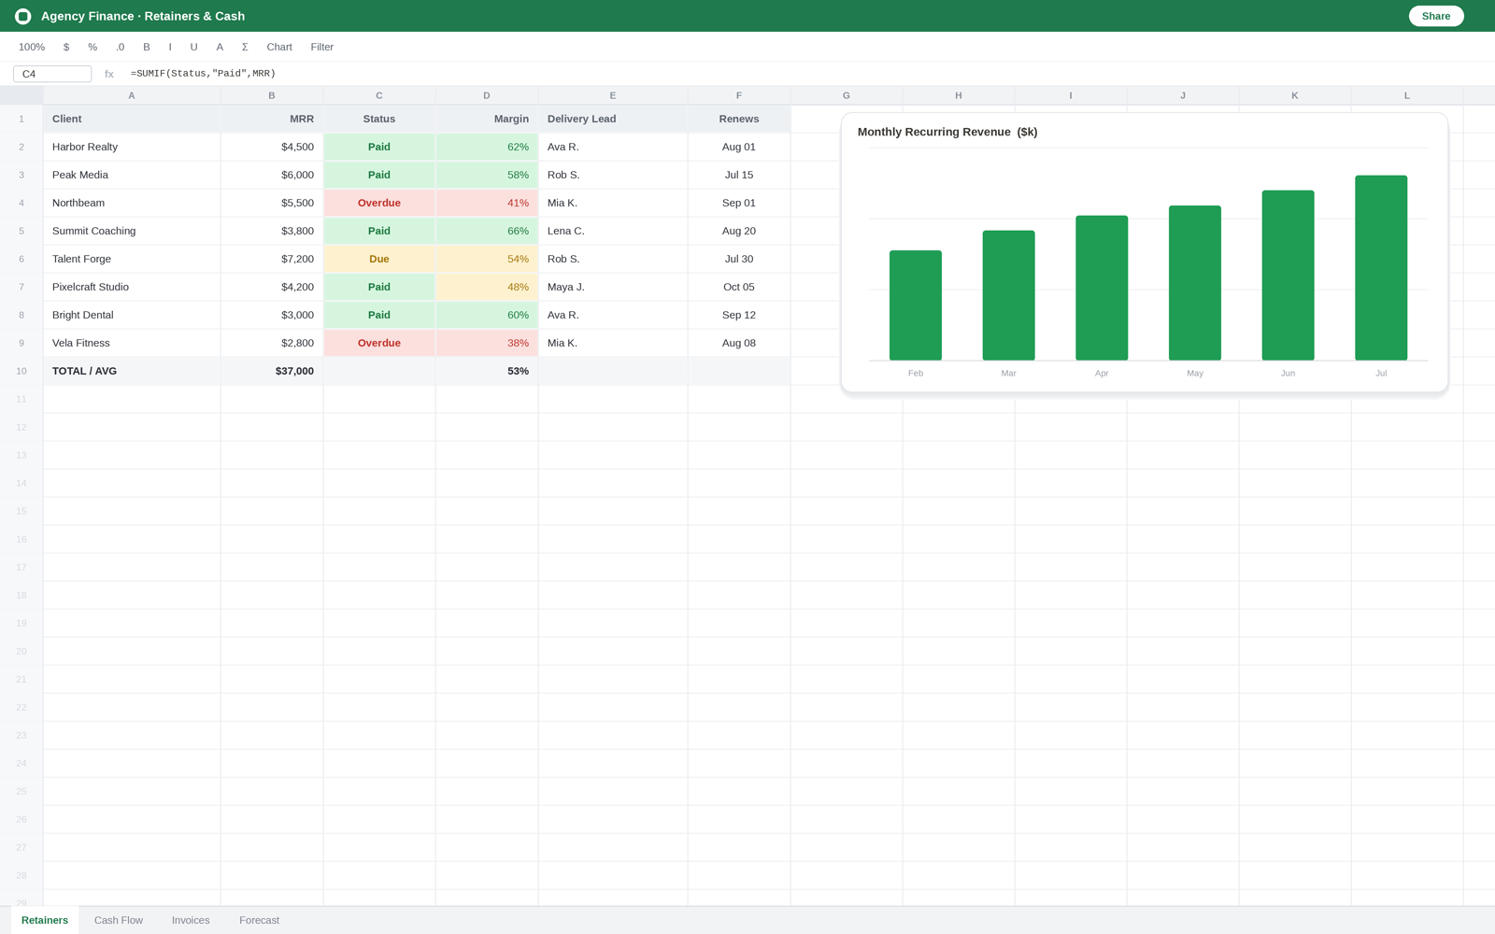Click the May bar in the chart

point(1195,283)
